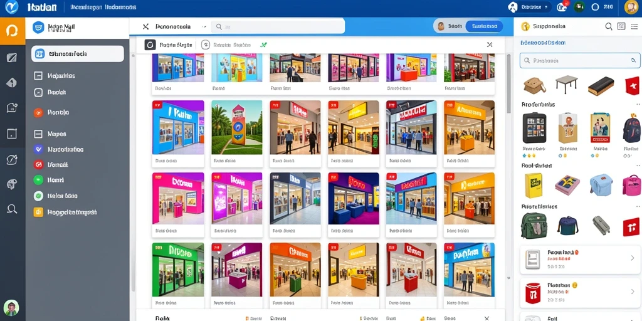
Task: Click the blue pill button near avatar
Action: 485,26
